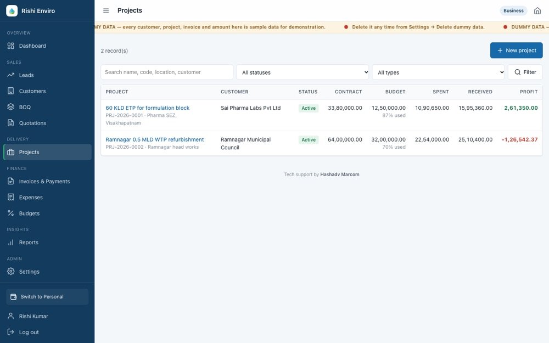The width and height of the screenshot is (549, 343).
Task: Click profit value -1,26,542.37
Action: [x=519, y=139]
